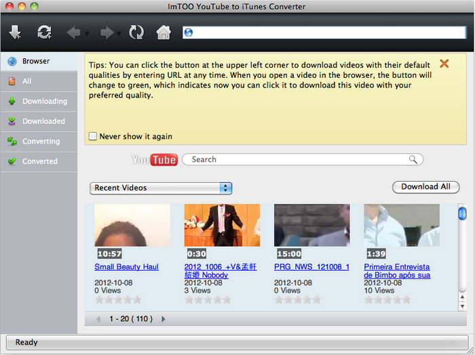View the Converting tasks
Screen dimensions: 475x355
[x=39, y=141]
